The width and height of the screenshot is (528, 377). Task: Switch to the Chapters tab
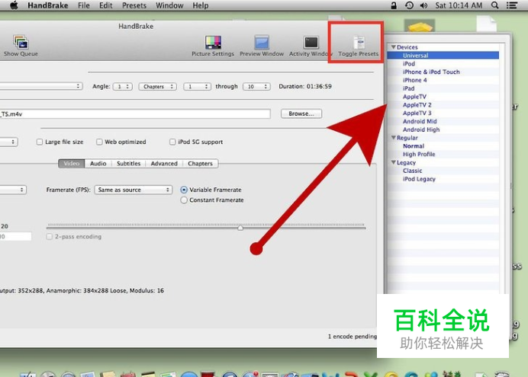tap(200, 163)
